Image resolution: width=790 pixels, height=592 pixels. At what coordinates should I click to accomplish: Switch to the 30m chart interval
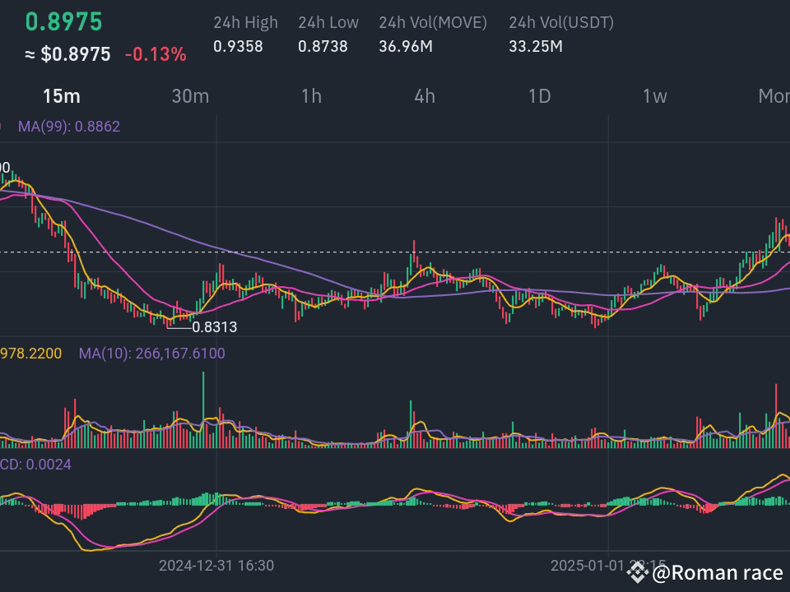point(191,96)
